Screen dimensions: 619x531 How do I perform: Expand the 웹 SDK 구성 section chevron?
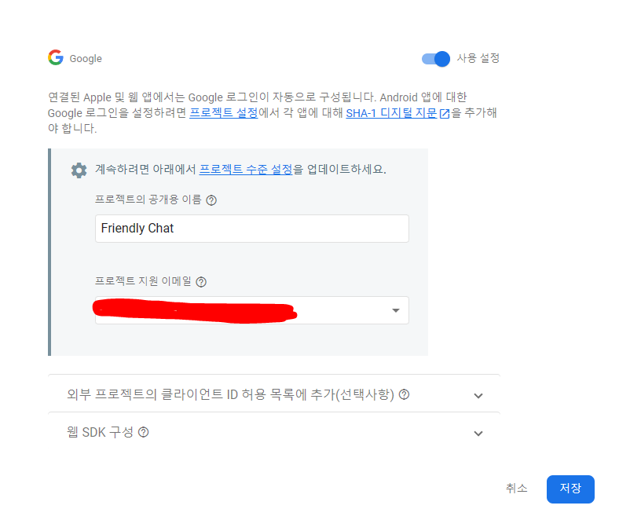[478, 434]
